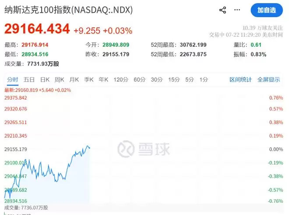Click the latest point on price line

(89, 148)
